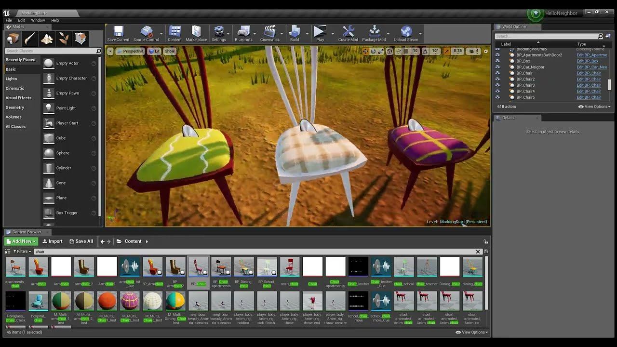Expand the Perspective viewport dropdown
This screenshot has width=617, height=347.
pos(130,51)
